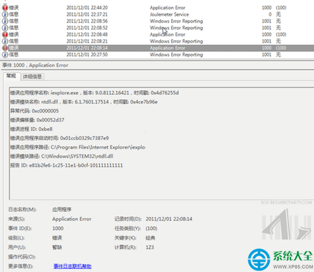The image size is (314, 272).
Task: Click the report ID e81b2fe6 line
Action: [66, 165]
